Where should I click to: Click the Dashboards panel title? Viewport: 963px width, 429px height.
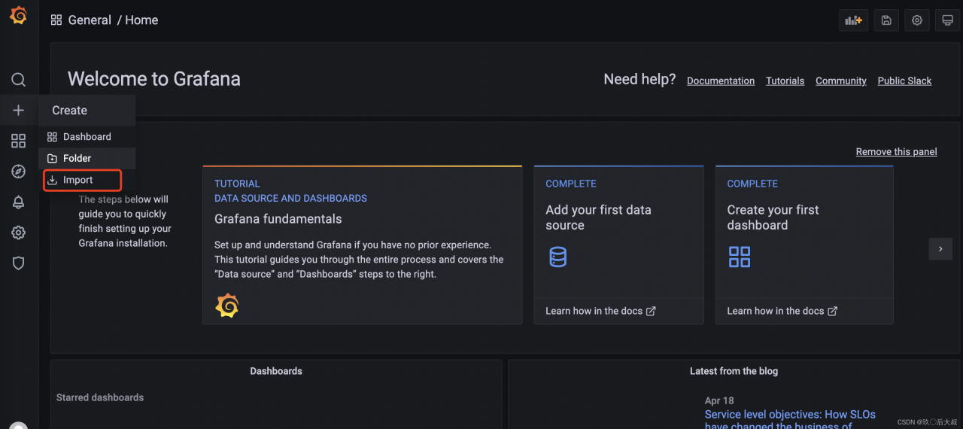click(276, 371)
